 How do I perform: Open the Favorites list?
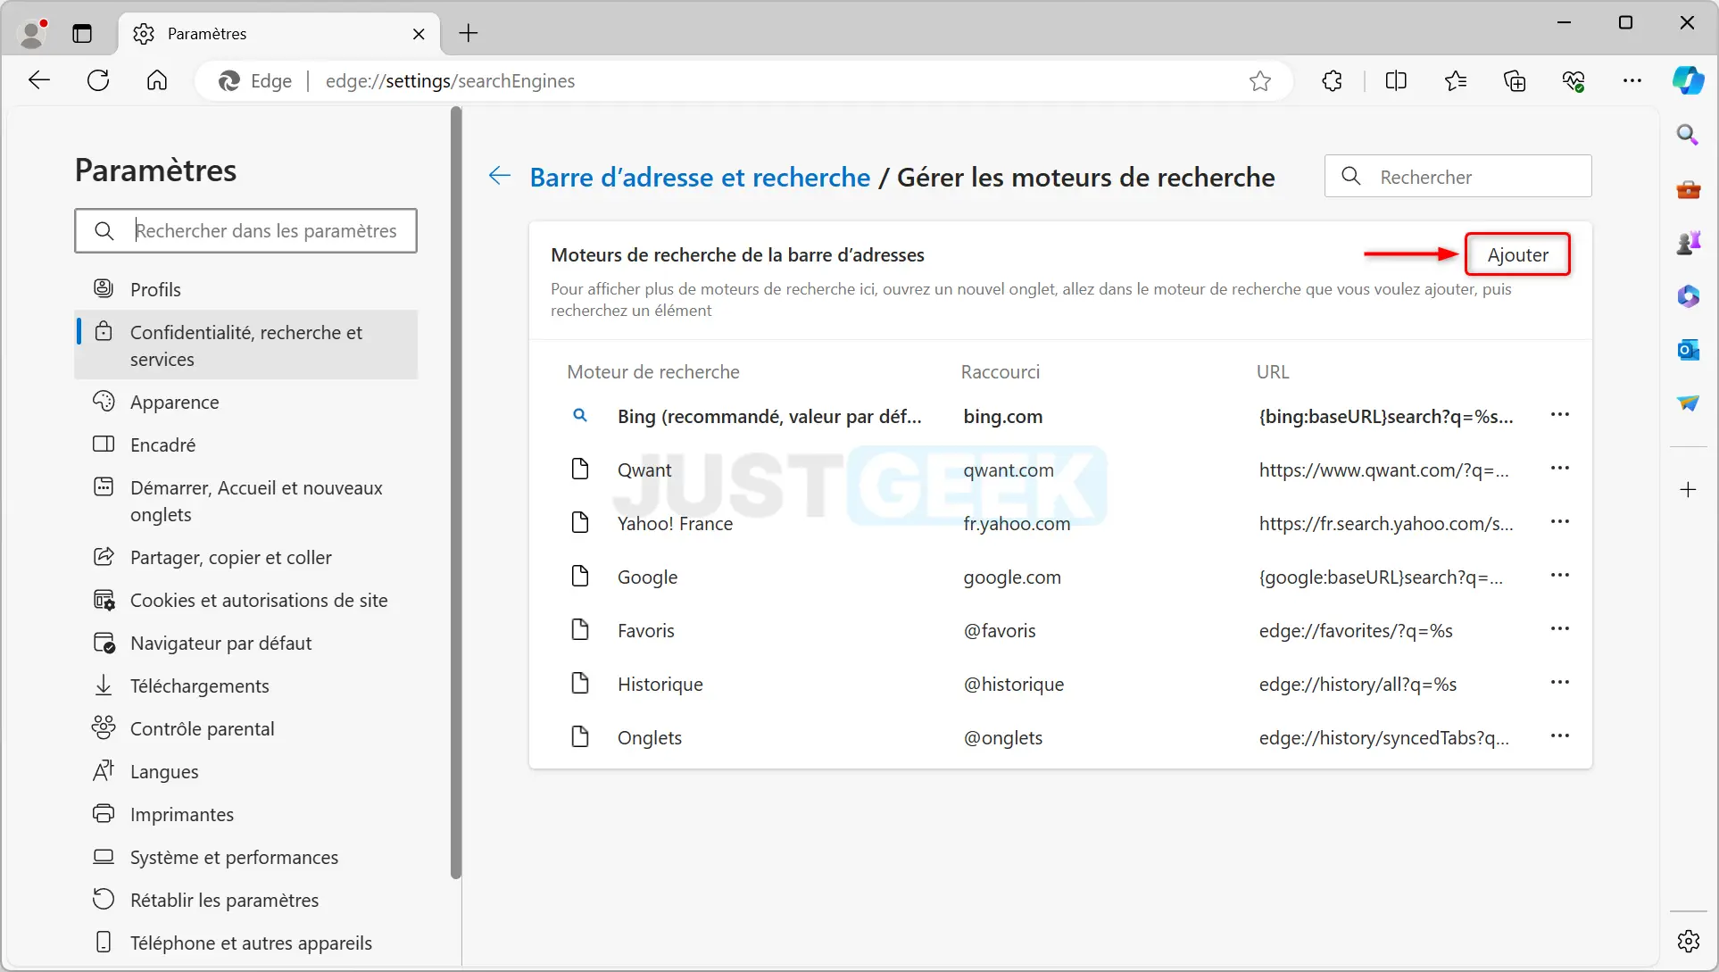click(x=1456, y=81)
